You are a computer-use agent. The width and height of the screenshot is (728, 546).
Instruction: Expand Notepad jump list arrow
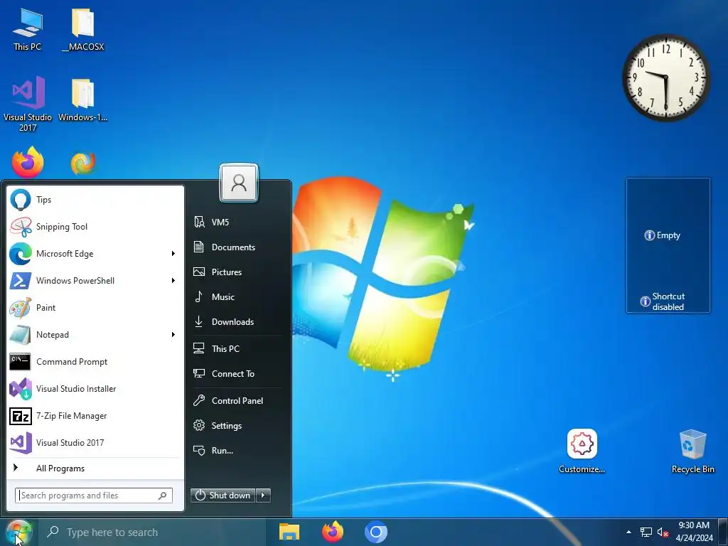point(173,335)
